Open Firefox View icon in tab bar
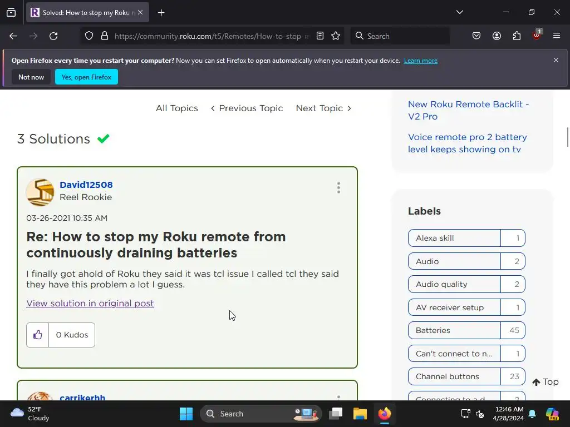The width and height of the screenshot is (570, 427). pos(11,13)
